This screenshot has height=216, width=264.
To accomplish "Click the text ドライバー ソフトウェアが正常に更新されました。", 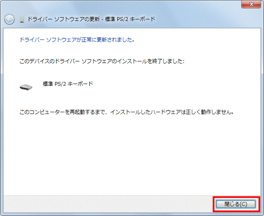I will pyautogui.click(x=77, y=40).
